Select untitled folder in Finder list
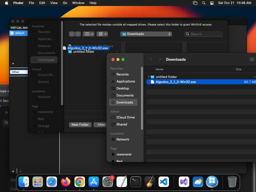 point(201,77)
